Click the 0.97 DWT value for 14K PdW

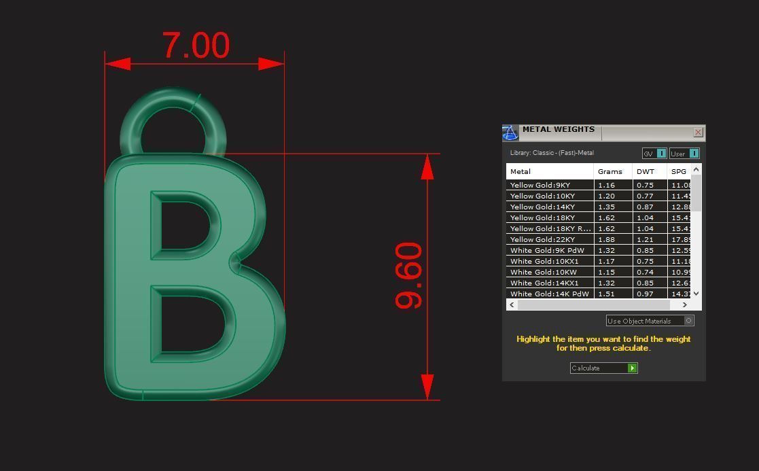(645, 294)
